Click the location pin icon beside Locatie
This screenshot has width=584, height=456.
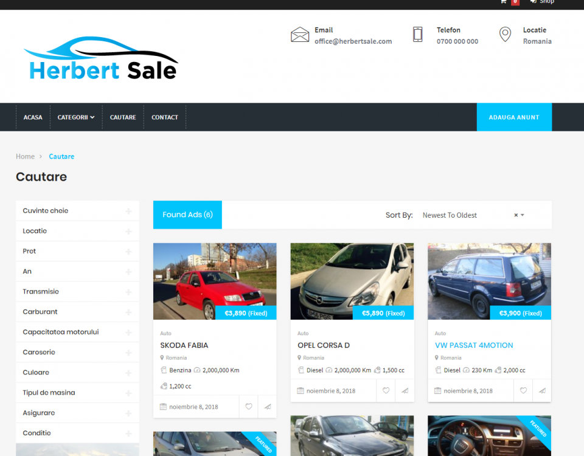505,34
